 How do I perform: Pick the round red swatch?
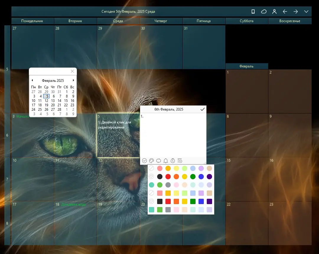pos(168,177)
